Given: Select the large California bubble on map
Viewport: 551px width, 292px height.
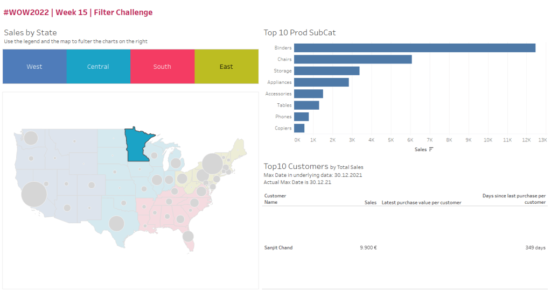Looking at the screenshot, I should tap(33, 194).
